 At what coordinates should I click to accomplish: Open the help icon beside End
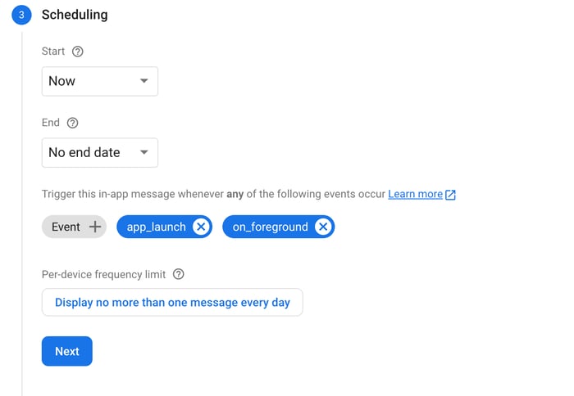(x=72, y=123)
